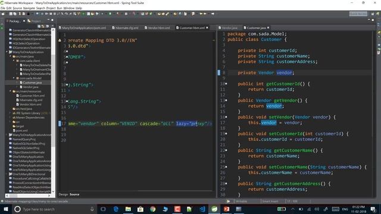The width and height of the screenshot is (381, 214).
Task: Click Cortana 'Type here to search' box
Action: point(54,209)
